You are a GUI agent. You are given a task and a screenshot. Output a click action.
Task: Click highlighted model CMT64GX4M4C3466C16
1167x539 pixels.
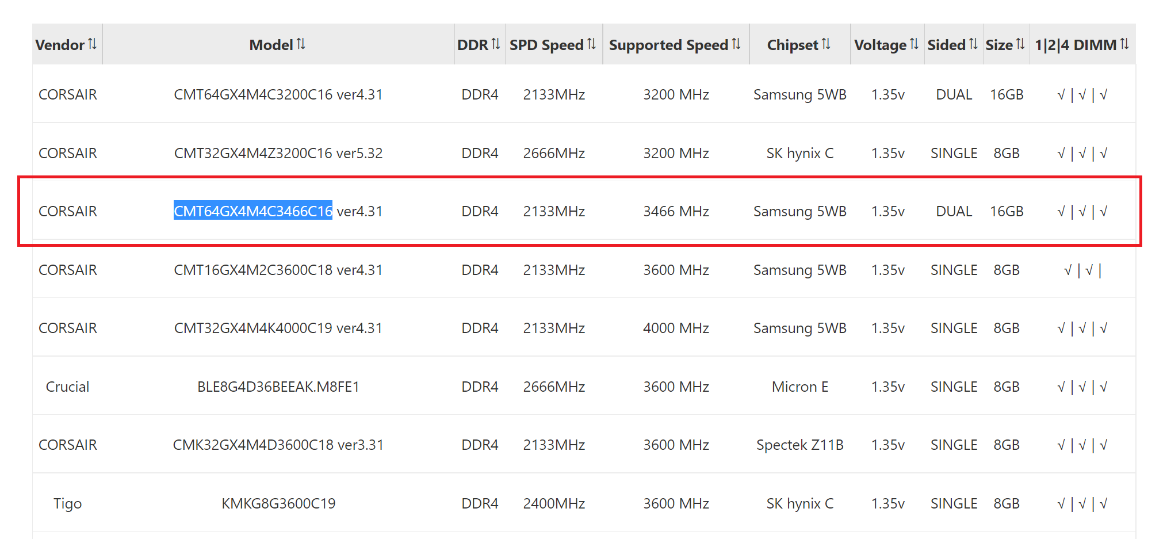[253, 211]
